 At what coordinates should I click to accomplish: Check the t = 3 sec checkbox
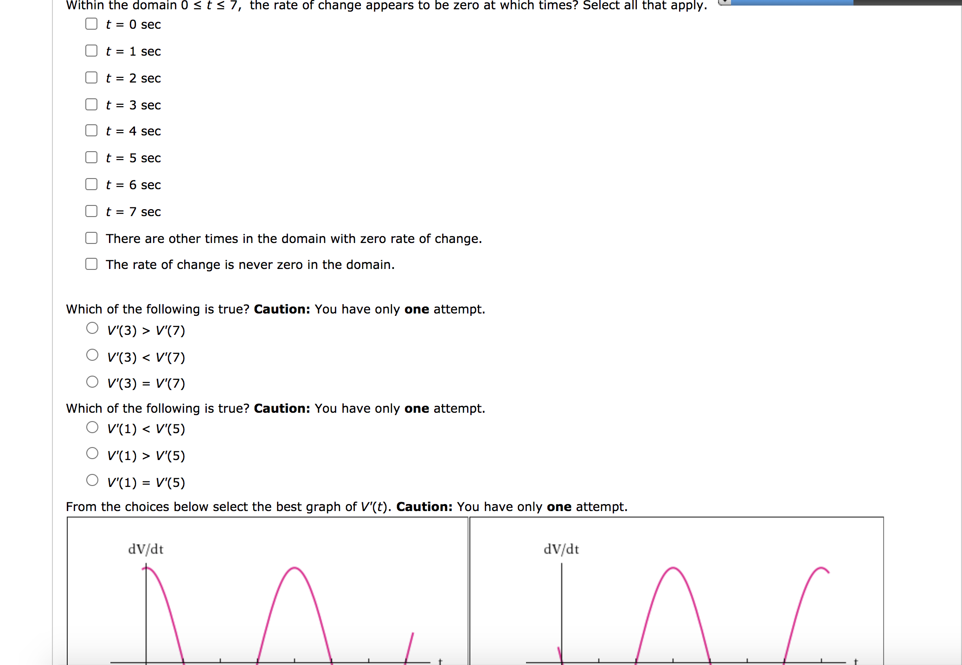(91, 104)
